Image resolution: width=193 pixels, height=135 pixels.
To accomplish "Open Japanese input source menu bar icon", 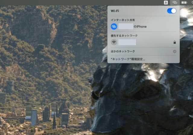I will point(166,2).
